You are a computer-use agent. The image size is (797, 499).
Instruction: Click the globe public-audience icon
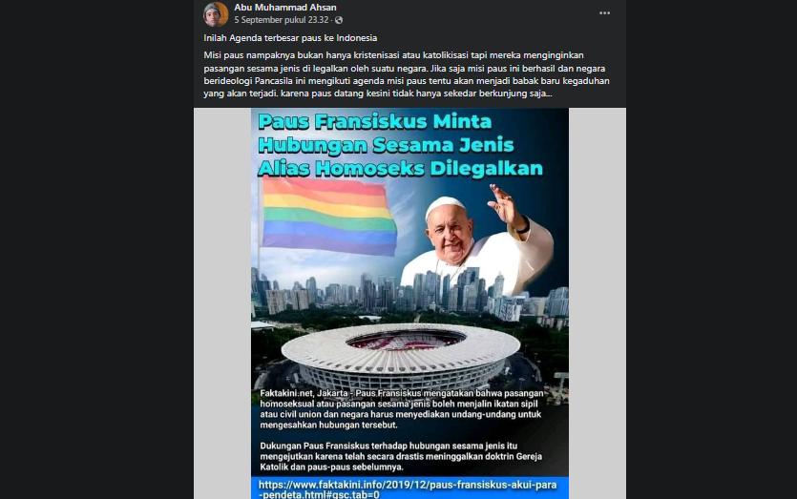(339, 20)
